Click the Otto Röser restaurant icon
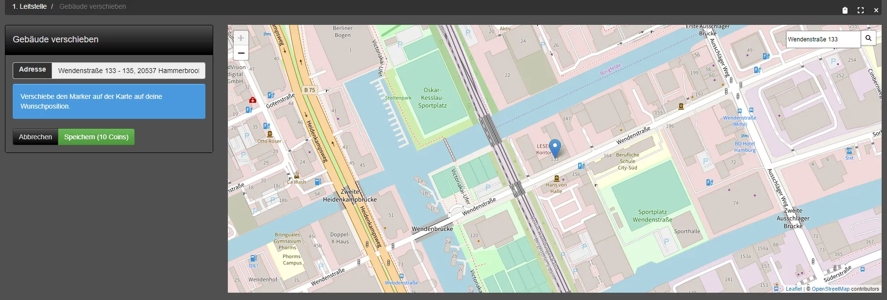 click(269, 134)
